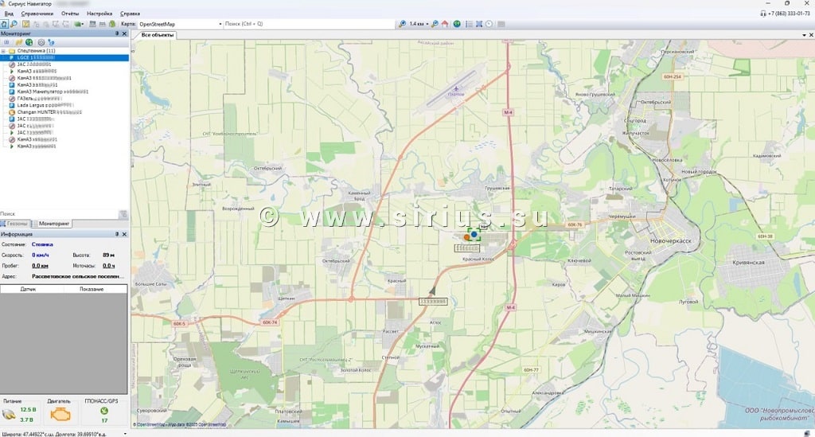Viewport: 815px width, 437px height.
Task: Open the 1.4 км scale dropdown
Action: [x=427, y=24]
